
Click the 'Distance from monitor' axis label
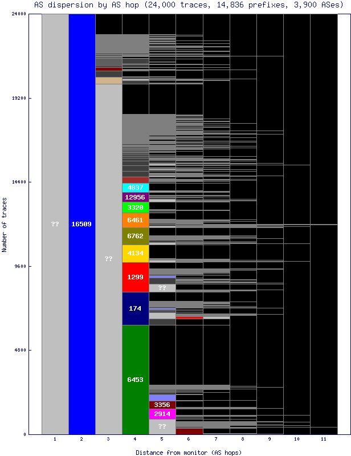[x=189, y=452]
